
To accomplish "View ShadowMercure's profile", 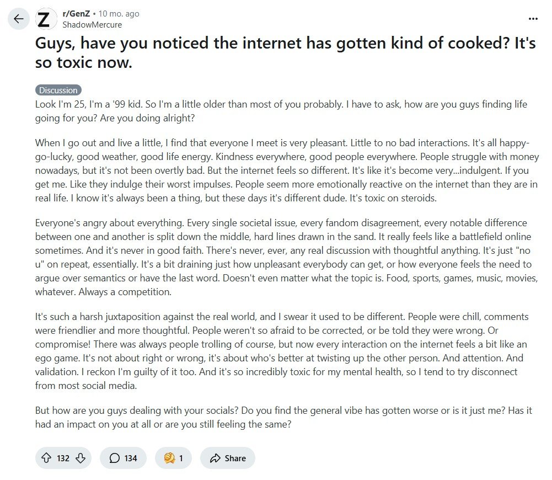I will tap(92, 25).
